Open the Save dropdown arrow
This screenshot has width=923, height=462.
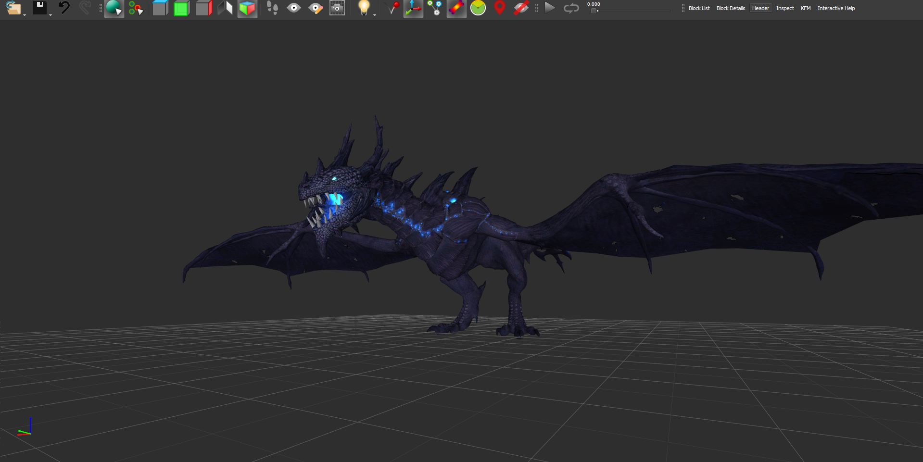(x=51, y=14)
